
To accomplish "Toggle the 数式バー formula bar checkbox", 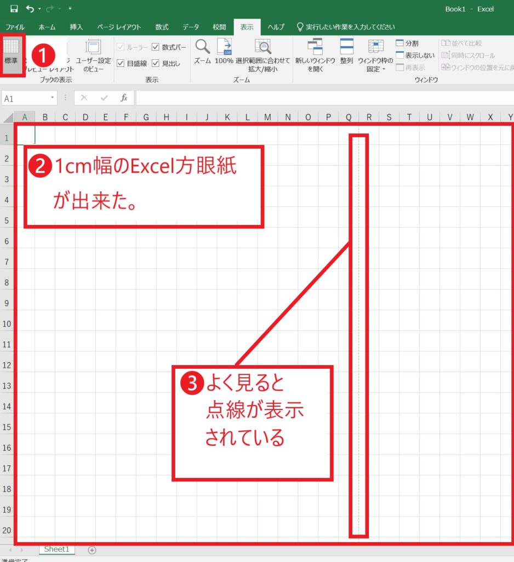I will 156,47.
